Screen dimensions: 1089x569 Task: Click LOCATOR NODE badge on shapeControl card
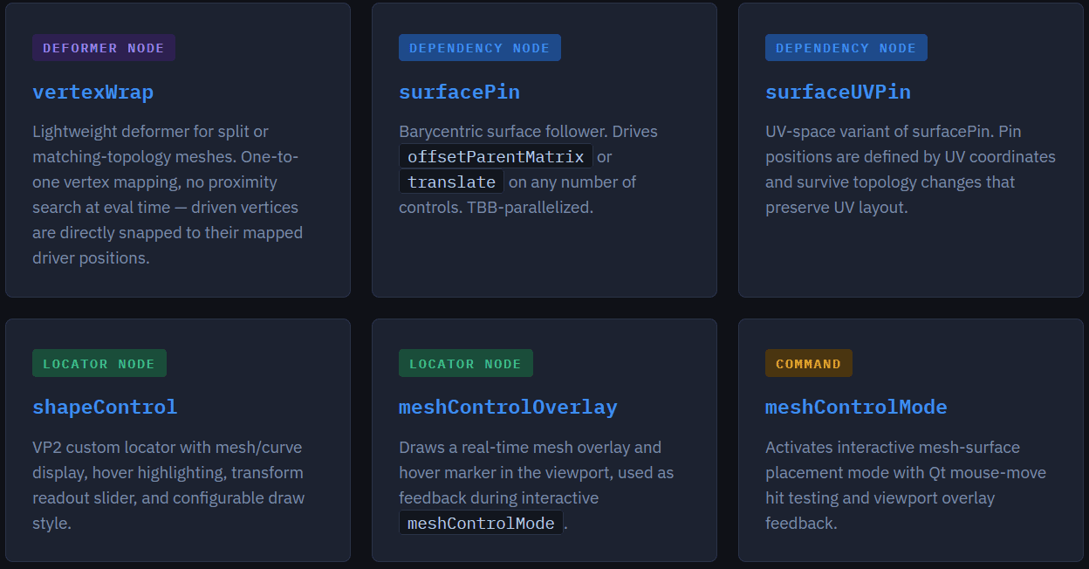pos(99,364)
